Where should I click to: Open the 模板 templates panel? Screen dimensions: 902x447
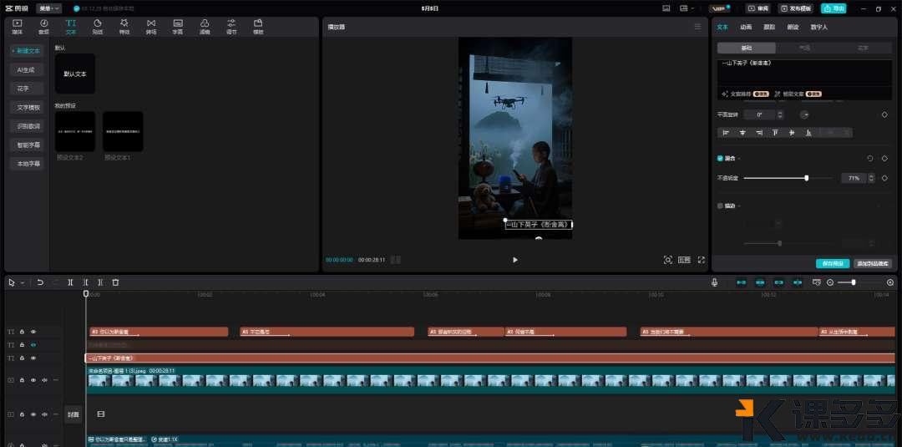[258, 27]
